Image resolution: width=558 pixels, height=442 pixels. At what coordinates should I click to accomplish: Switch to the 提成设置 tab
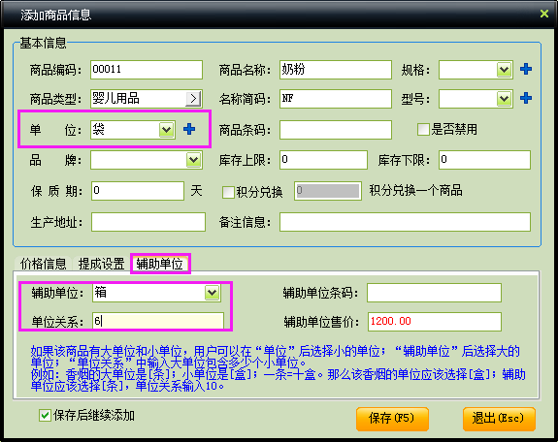(102, 264)
